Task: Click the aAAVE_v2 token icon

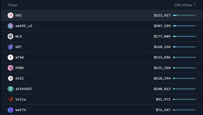Action: click(11, 26)
